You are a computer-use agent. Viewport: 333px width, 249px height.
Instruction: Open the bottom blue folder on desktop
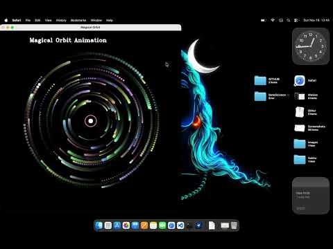point(300,159)
